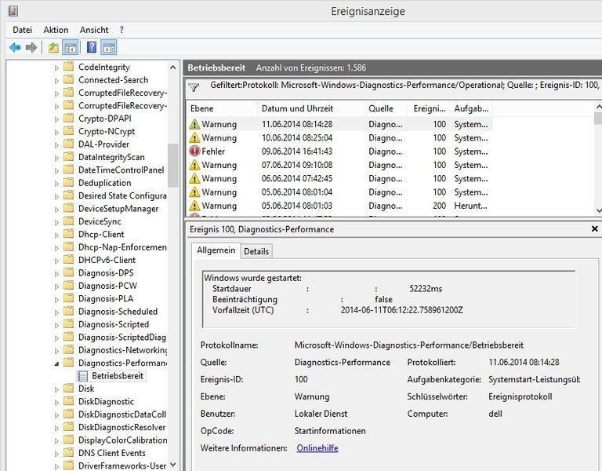The height and width of the screenshot is (471, 602).
Task: Select the 05.06.2014 08:01:04 event row
Action: coord(339,192)
